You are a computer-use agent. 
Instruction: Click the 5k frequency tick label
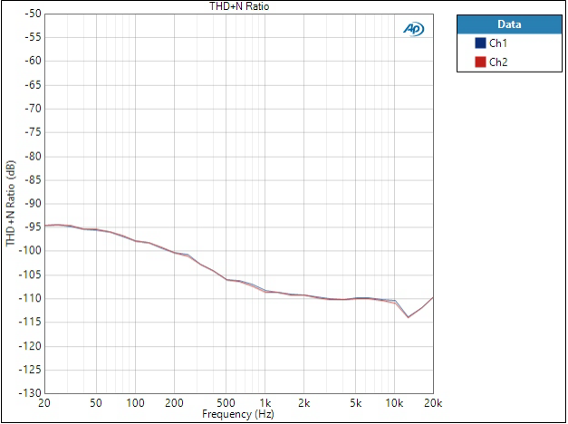coord(355,403)
